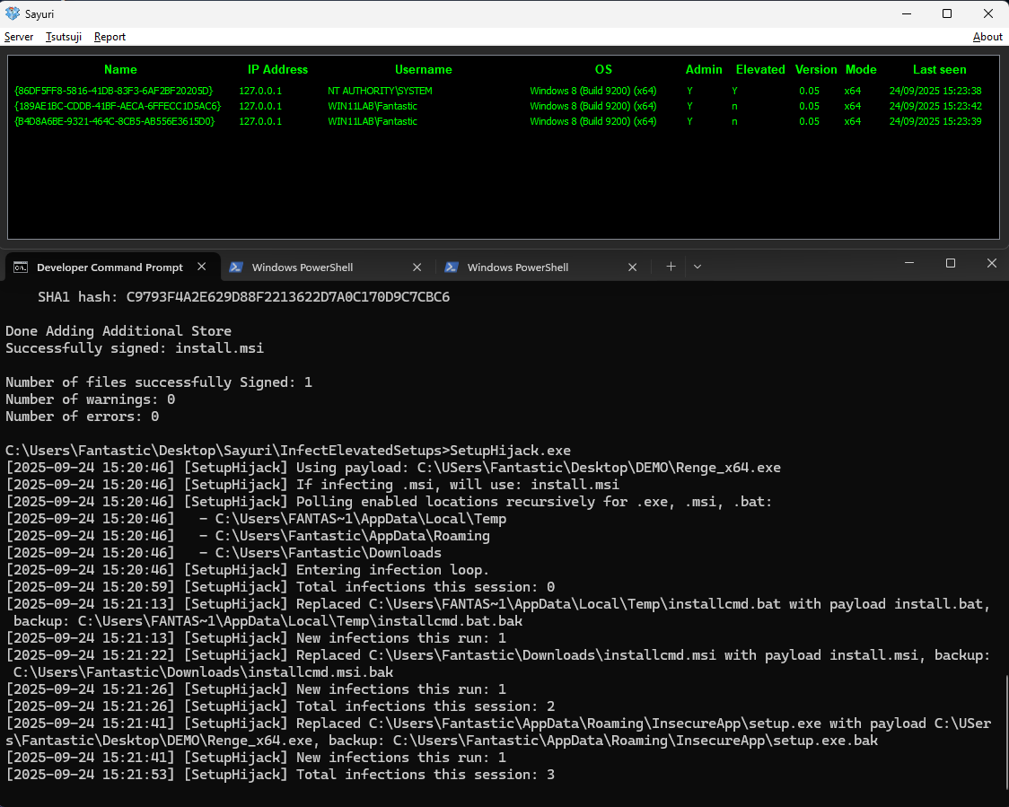Switch to the first Windows PowerShell tab

(302, 268)
